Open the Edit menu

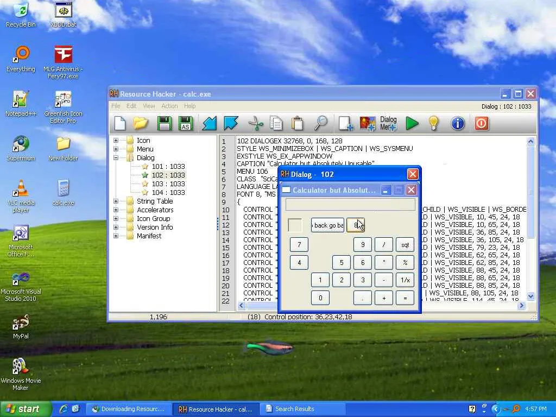click(x=131, y=106)
